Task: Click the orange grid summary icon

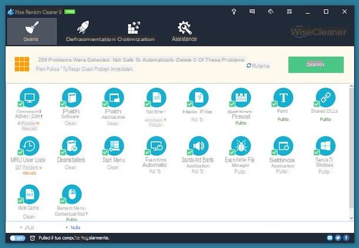Action: pos(22,64)
